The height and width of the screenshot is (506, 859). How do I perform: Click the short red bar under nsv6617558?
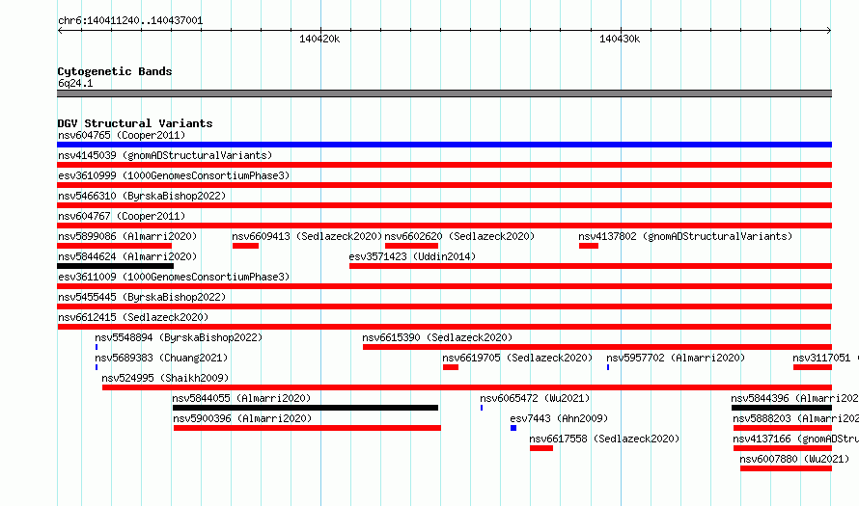(x=541, y=448)
